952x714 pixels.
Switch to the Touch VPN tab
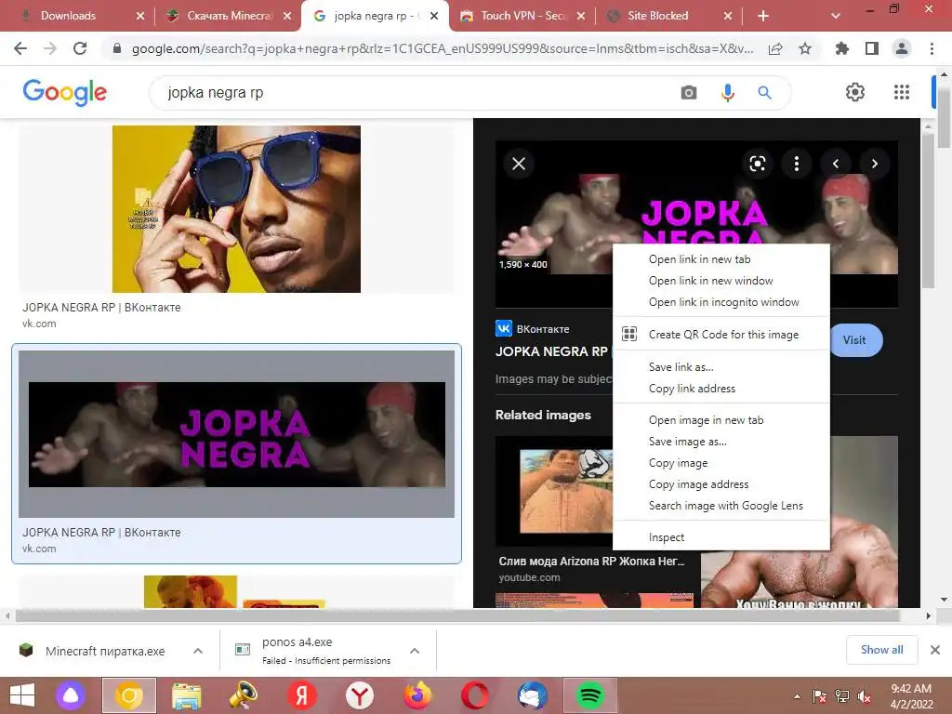click(522, 16)
